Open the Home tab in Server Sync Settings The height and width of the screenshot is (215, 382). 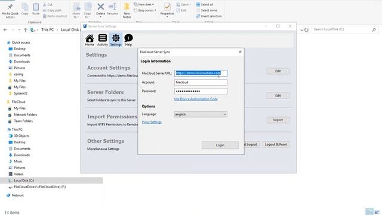[x=90, y=40]
